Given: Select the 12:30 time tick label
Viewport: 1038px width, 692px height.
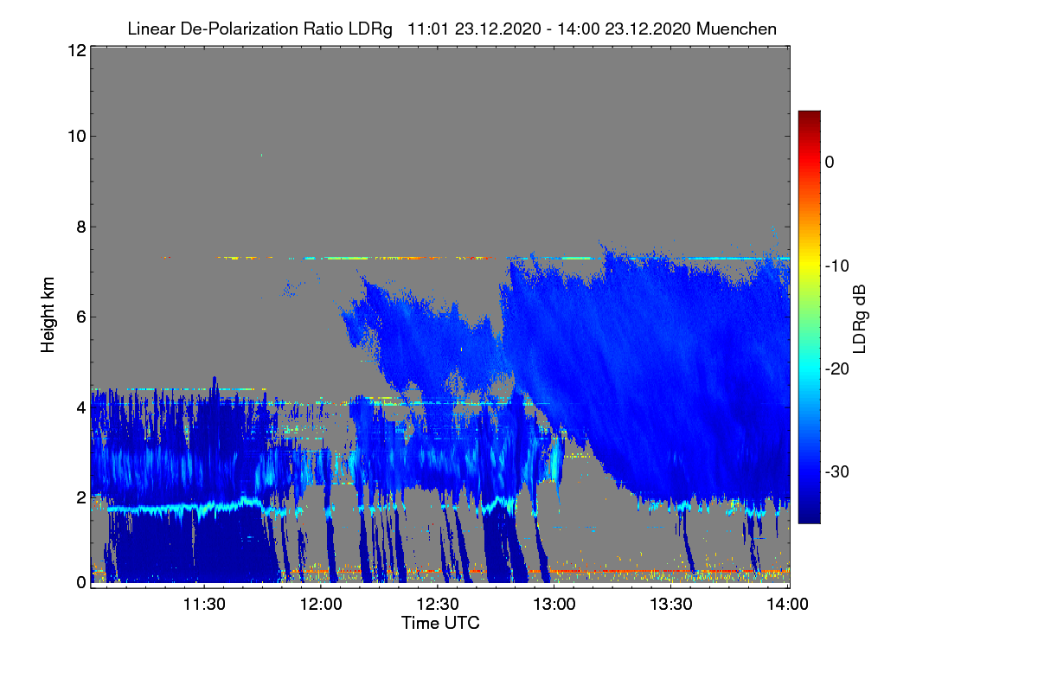Looking at the screenshot, I should [438, 605].
